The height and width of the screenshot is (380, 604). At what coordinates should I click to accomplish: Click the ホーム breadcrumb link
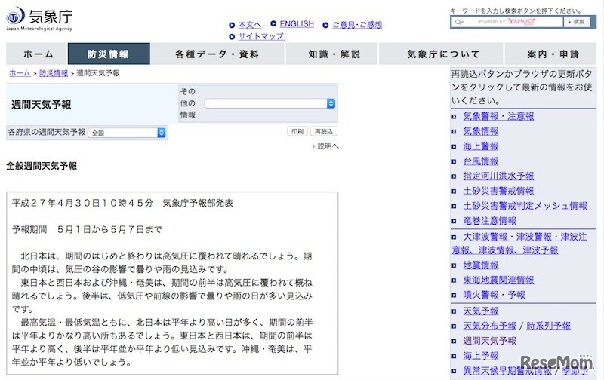[20, 73]
